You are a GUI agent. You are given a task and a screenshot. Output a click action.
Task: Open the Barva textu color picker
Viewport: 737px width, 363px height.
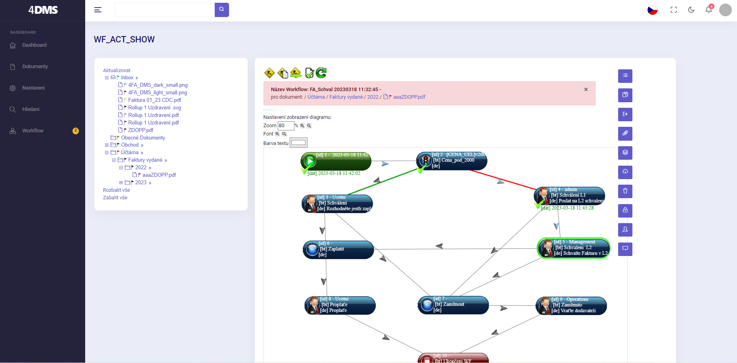coord(298,143)
